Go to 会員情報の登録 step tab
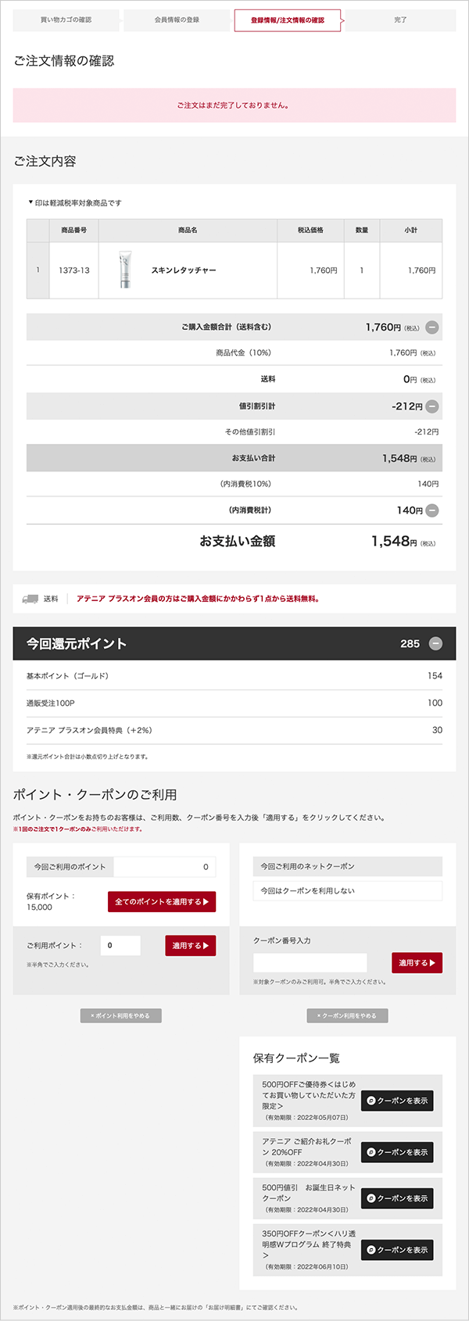 (x=177, y=20)
